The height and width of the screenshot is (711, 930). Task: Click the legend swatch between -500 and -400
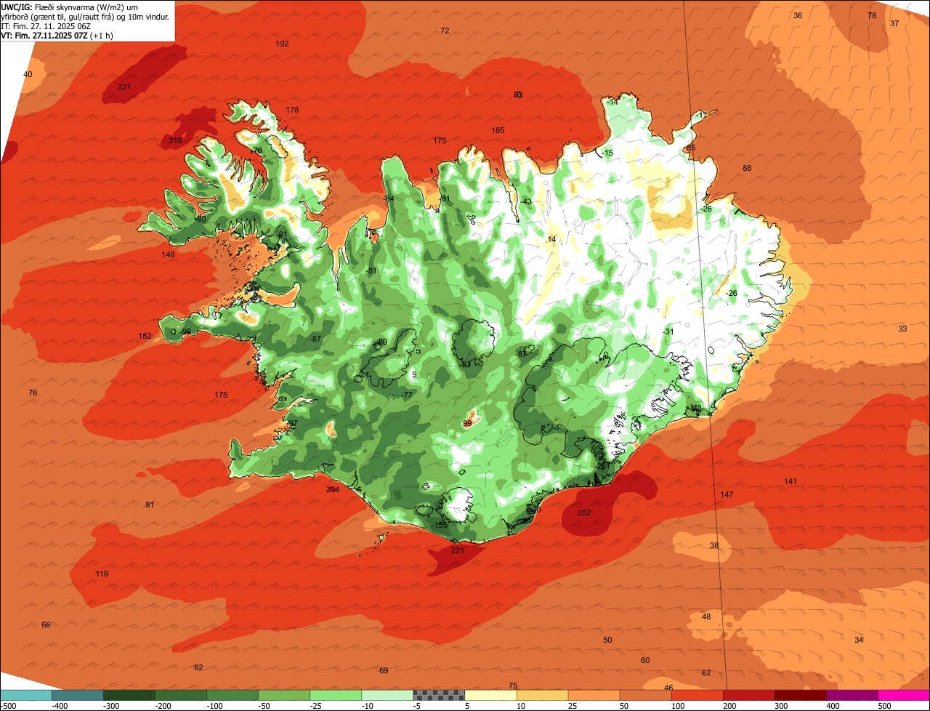click(26, 695)
